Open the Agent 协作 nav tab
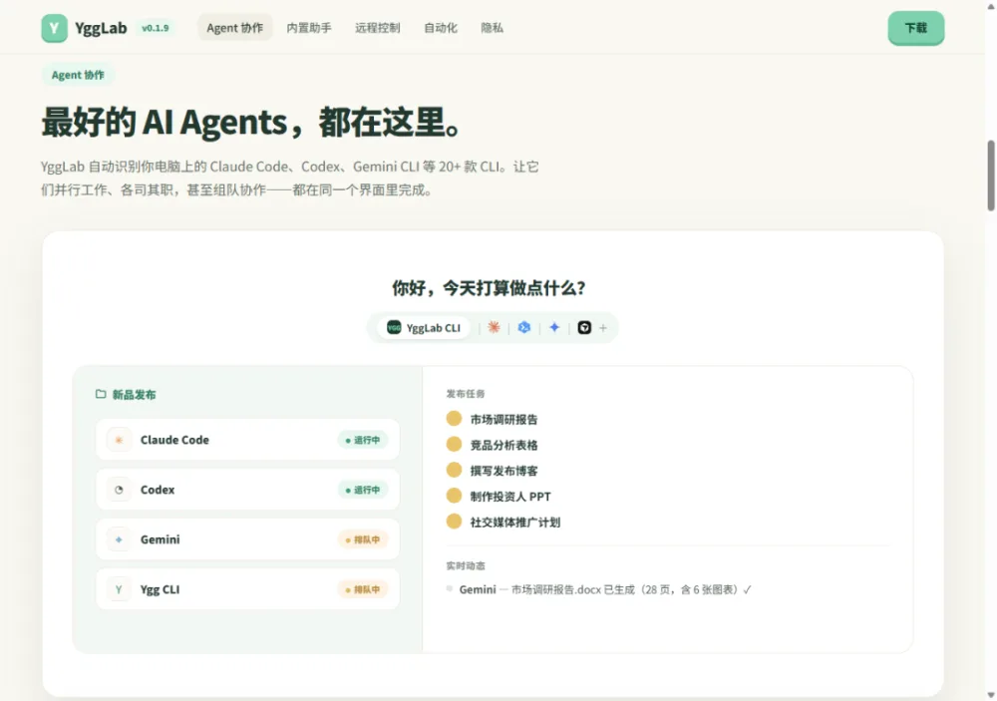Viewport: 997px width, 701px height. [234, 28]
